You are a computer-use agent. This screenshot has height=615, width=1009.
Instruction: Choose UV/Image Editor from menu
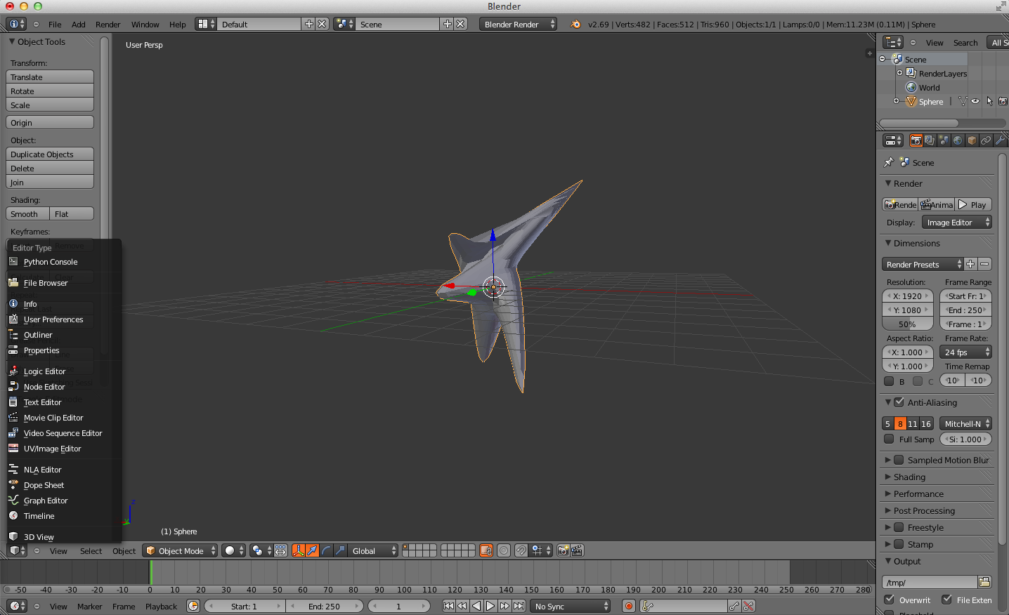click(52, 449)
